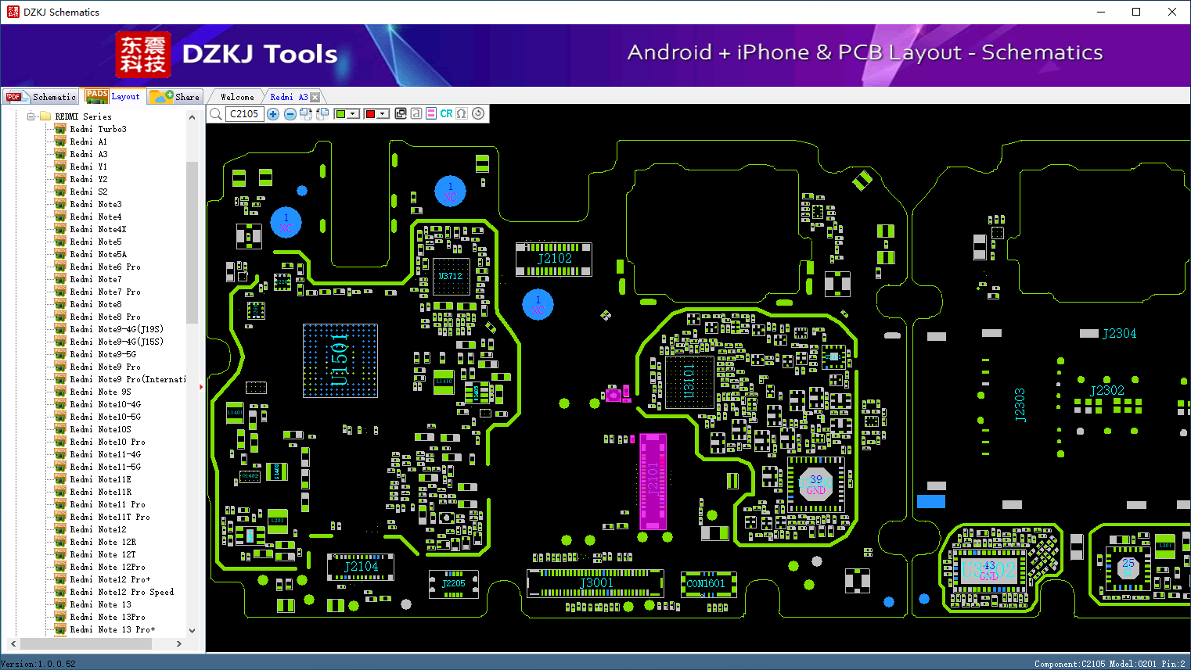
Task: Zoom in with the plus icon
Action: [273, 114]
